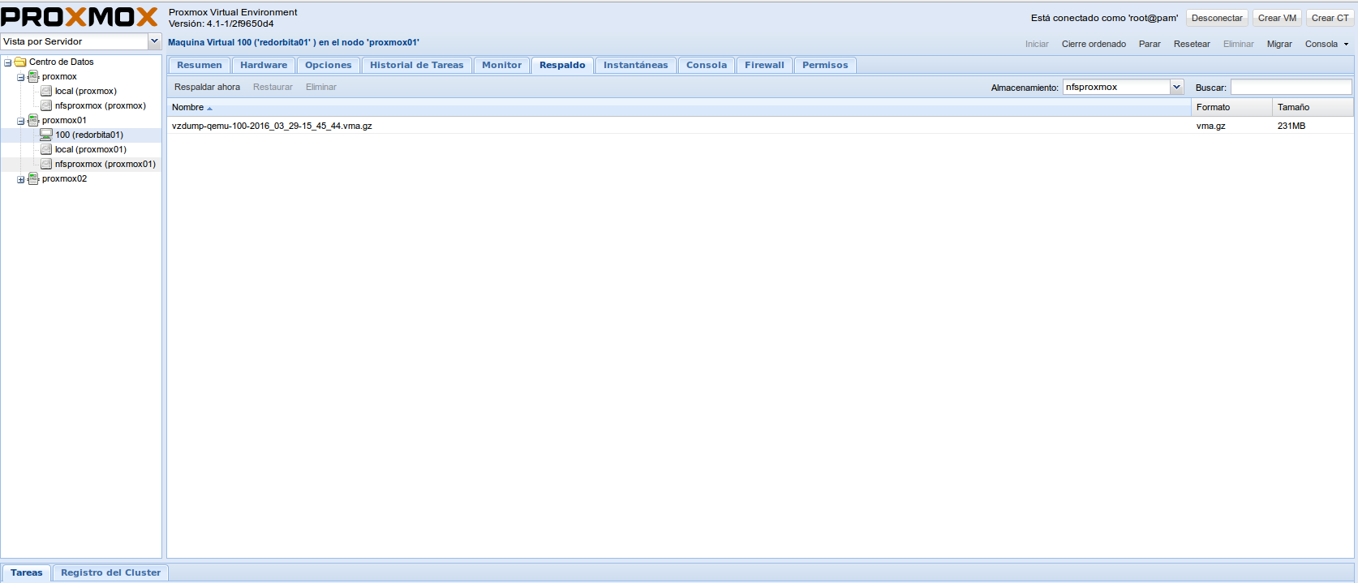This screenshot has height=583, width=1358.
Task: Click nfsproxmox (proxmox01) storage icon
Action: pos(46,165)
